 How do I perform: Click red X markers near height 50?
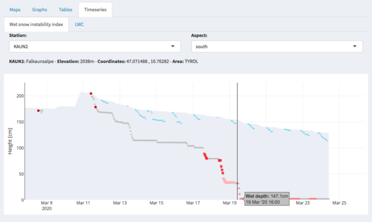(222, 169)
